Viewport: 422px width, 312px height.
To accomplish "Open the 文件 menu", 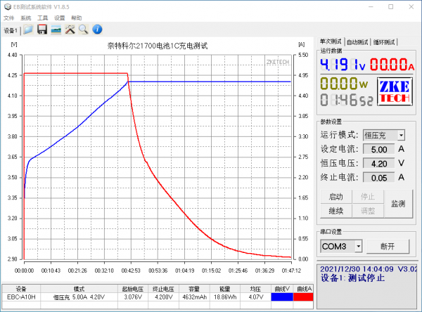I will 8,17.
